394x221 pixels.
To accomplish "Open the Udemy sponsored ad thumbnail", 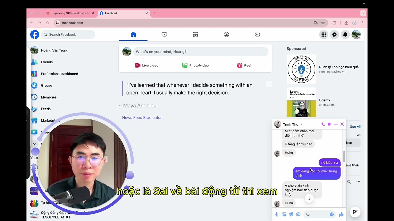I will click(301, 102).
